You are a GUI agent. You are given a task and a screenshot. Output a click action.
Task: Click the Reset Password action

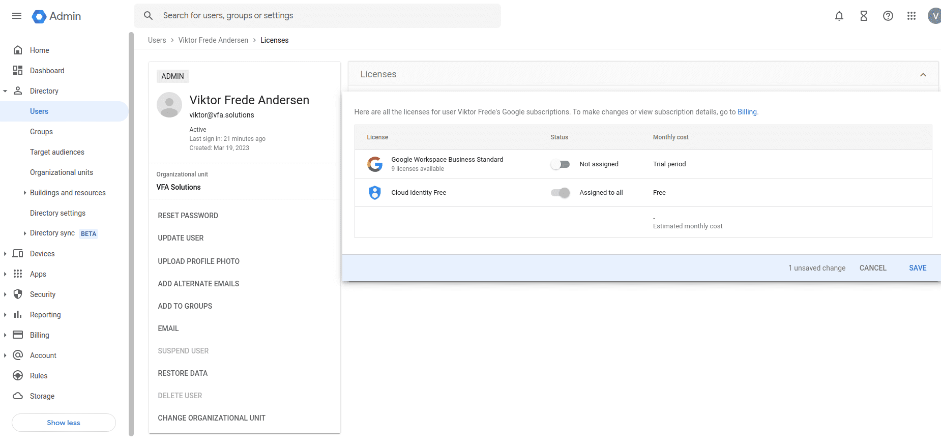(188, 216)
